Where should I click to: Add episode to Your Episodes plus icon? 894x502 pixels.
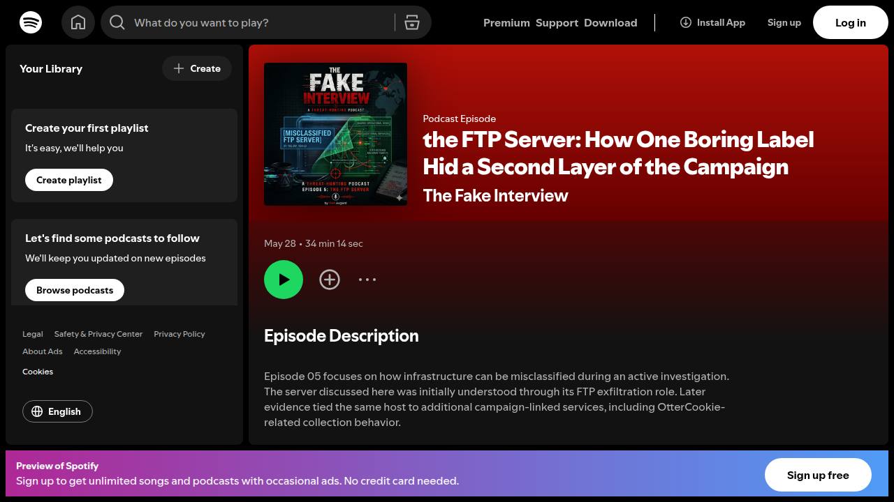coord(330,280)
